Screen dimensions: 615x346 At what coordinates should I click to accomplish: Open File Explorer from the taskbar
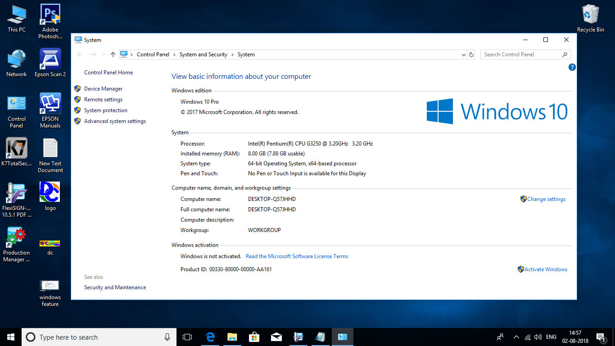pyautogui.click(x=232, y=337)
